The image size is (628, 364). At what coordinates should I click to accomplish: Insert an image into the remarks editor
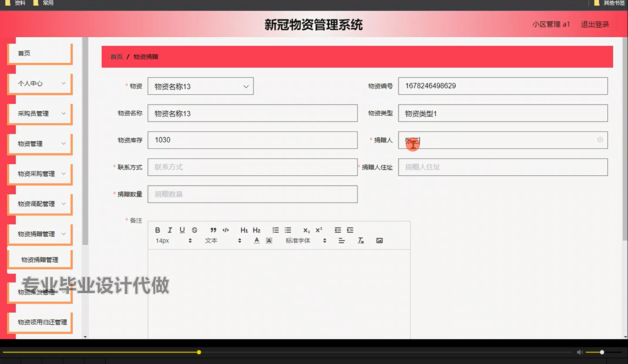[379, 240]
